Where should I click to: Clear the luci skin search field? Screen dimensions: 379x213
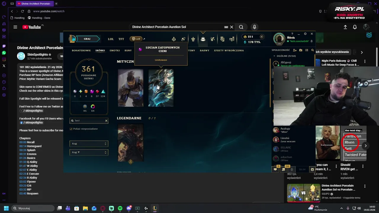106,121
